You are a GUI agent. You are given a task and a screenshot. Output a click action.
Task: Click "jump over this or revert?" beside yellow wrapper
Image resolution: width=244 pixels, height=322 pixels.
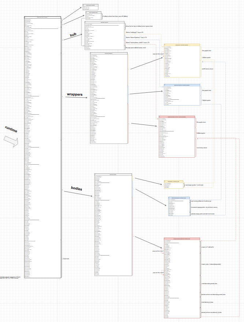coord(158,54)
